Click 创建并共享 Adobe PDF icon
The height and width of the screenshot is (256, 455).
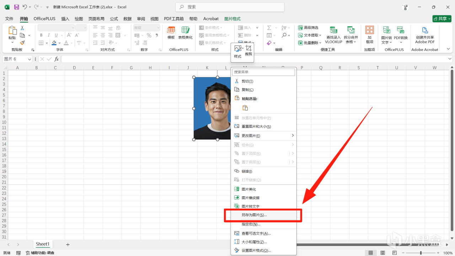point(425,35)
